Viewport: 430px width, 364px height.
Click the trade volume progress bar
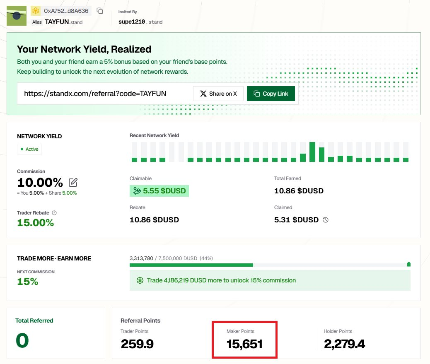[270, 265]
